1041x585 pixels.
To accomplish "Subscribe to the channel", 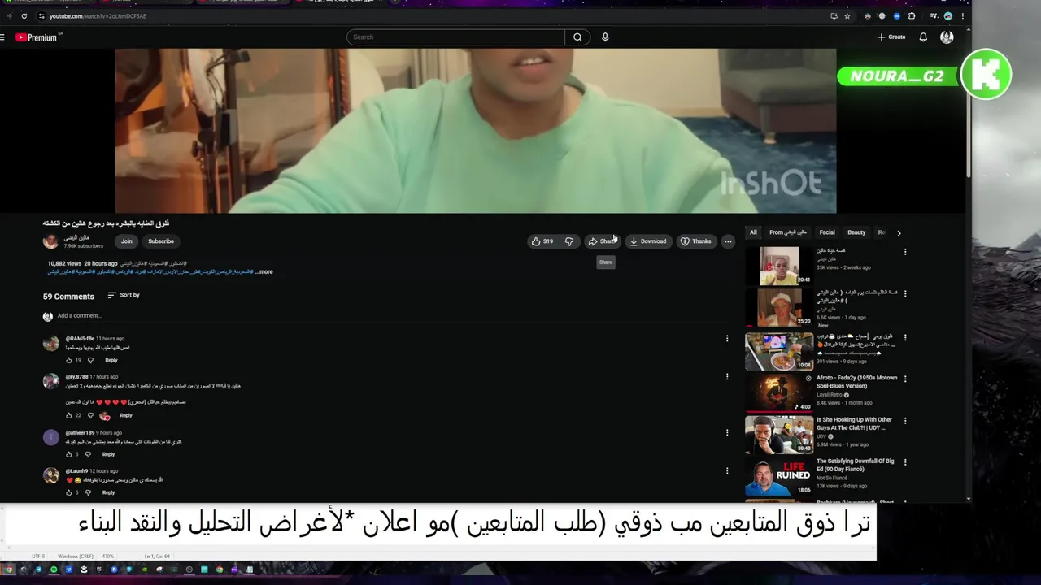I will click(x=161, y=241).
